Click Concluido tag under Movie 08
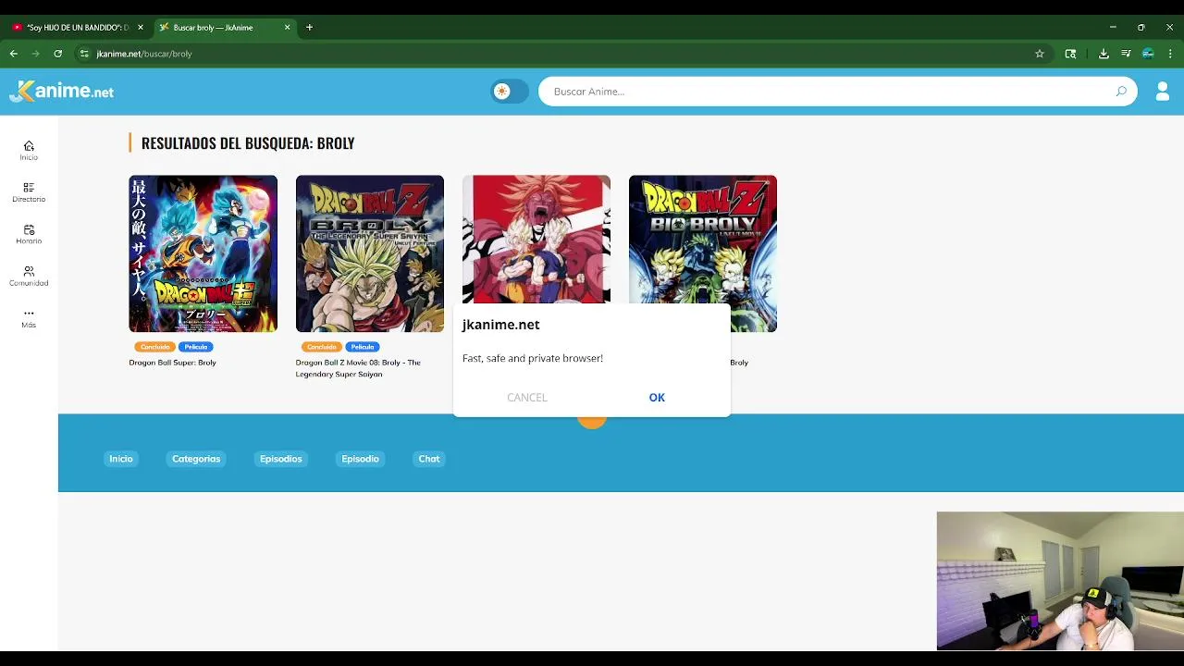The width and height of the screenshot is (1184, 666). 321,347
